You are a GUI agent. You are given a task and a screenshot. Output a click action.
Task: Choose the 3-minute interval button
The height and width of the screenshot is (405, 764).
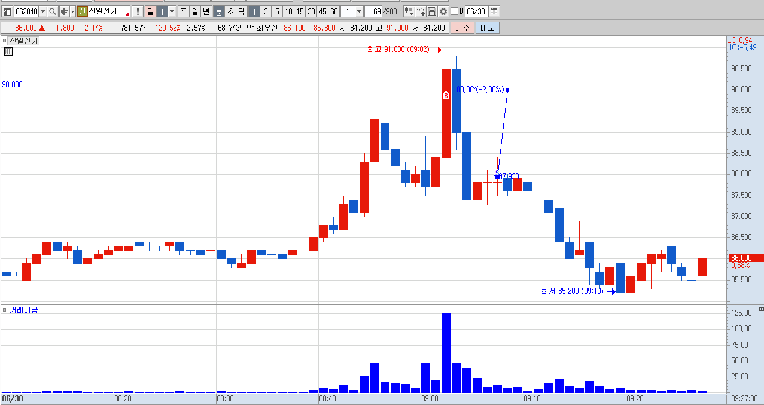266,11
